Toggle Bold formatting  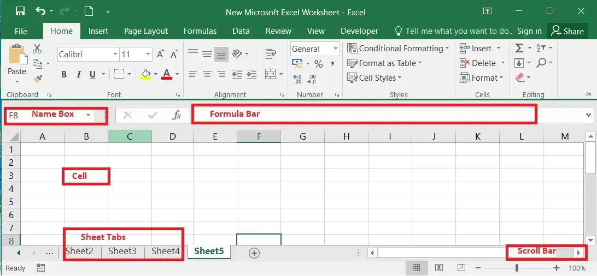pyautogui.click(x=64, y=74)
